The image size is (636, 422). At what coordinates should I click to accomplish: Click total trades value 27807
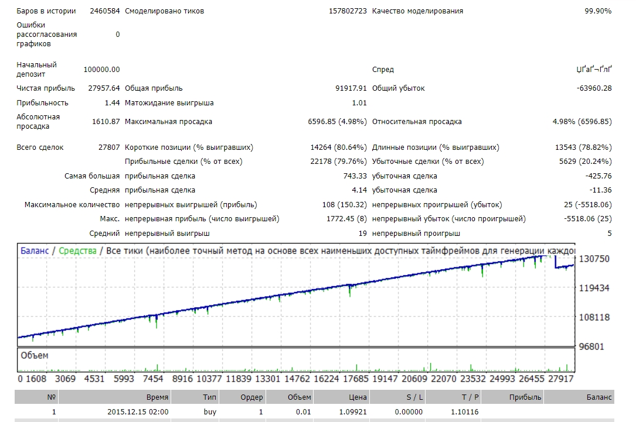[x=108, y=147]
